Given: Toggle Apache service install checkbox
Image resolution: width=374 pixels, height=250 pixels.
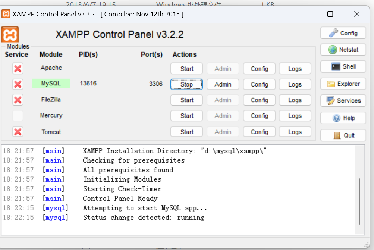Looking at the screenshot, I should point(18,69).
